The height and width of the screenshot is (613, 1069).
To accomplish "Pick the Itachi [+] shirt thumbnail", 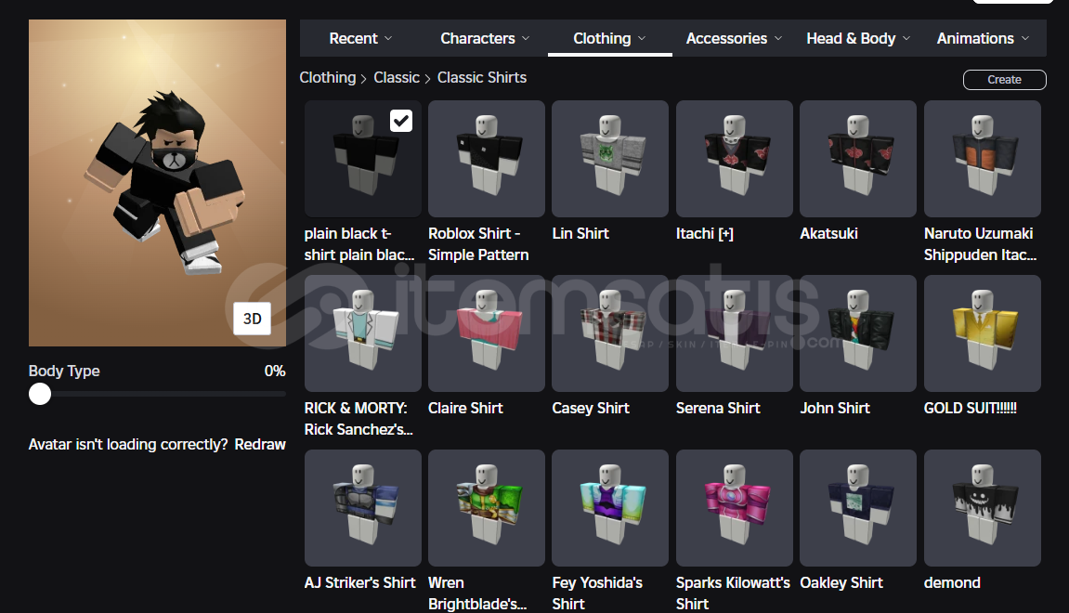I will click(x=735, y=159).
